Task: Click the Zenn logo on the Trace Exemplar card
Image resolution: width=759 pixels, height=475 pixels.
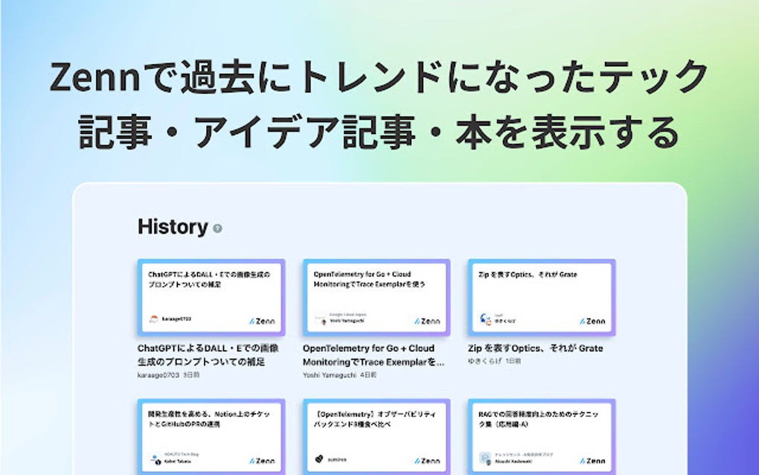Action: click(426, 320)
